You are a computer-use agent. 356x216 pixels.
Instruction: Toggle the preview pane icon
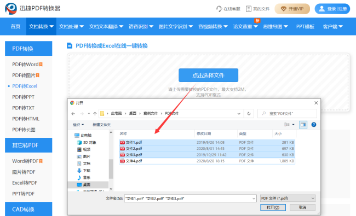click(x=303, y=125)
